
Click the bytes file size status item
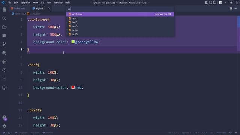point(35,133)
